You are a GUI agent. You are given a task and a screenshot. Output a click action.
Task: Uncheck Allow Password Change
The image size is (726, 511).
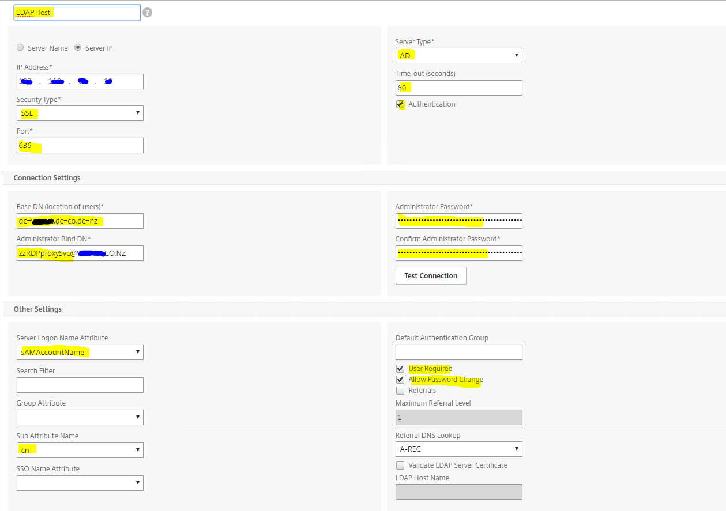tap(400, 379)
